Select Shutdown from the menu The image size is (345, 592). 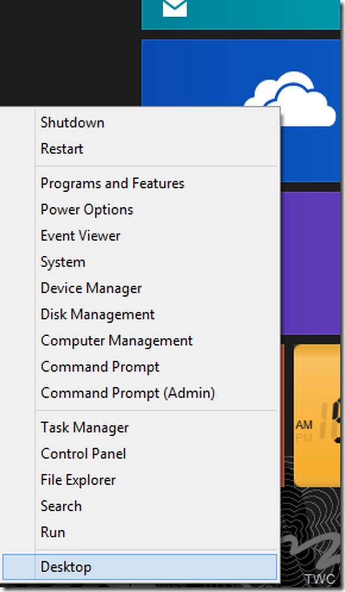[72, 123]
